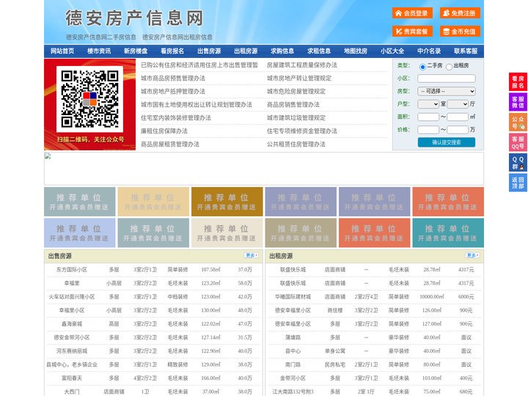Screen dimensions: 528x396
Task: Open the 室 room count dropdown
Action: pos(428,104)
